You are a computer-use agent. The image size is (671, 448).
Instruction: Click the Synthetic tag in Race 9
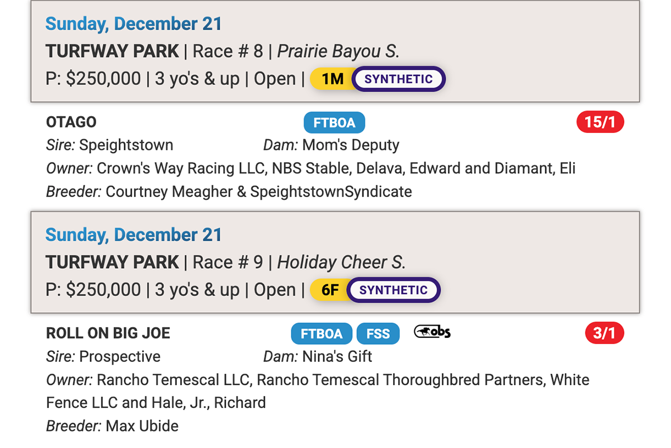coord(394,290)
